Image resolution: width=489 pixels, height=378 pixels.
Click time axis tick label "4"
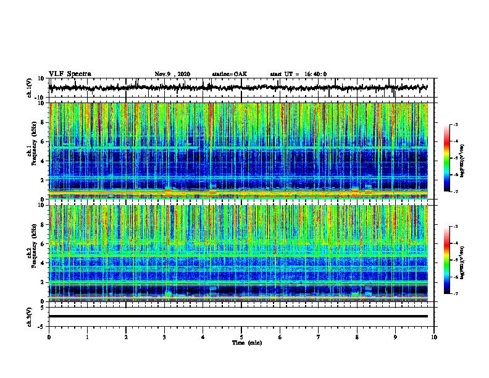[203, 337]
